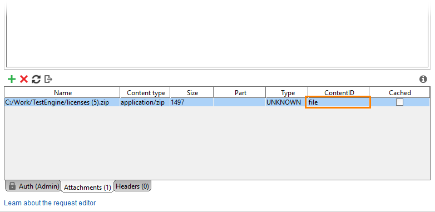Click the Auth tab lock icon

point(12,186)
